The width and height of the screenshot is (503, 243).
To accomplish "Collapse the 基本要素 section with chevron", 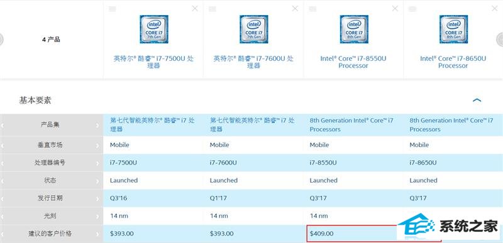I will pyautogui.click(x=477, y=100).
